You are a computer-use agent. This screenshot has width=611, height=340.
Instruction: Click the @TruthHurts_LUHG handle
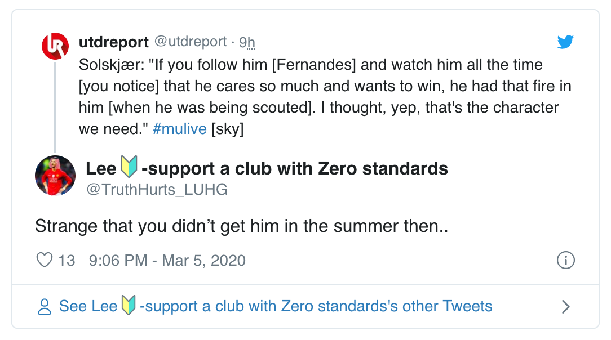(156, 189)
